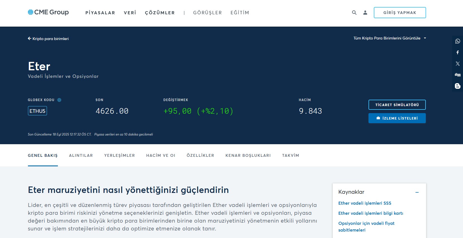This screenshot has width=463, height=238.
Task: Switch to the ALINTILAR tab
Action: 81,155
